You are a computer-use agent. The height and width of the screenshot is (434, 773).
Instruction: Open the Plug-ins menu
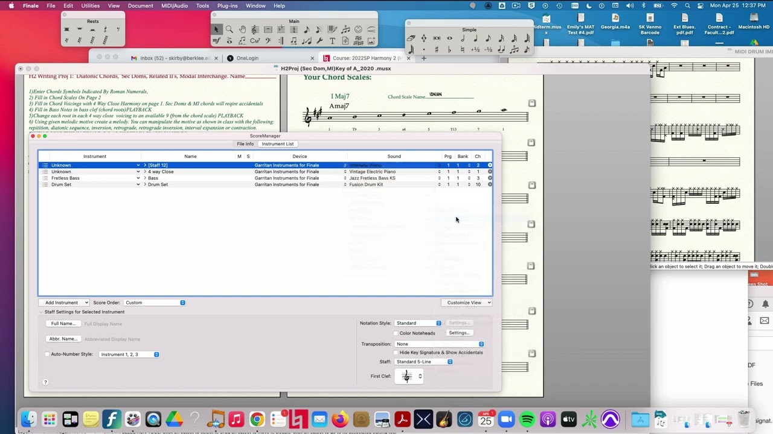(x=227, y=6)
